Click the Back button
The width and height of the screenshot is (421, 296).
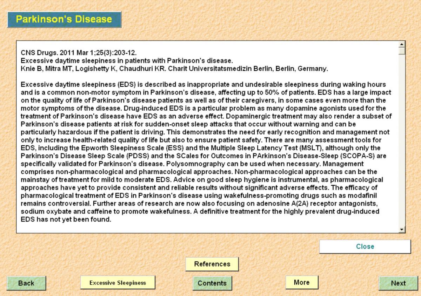(26, 283)
